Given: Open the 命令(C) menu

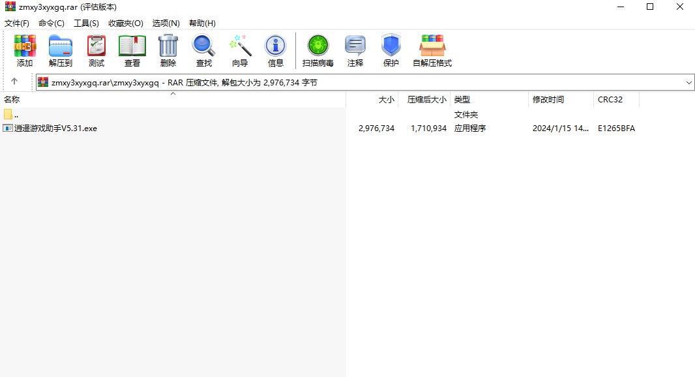Looking at the screenshot, I should [52, 23].
